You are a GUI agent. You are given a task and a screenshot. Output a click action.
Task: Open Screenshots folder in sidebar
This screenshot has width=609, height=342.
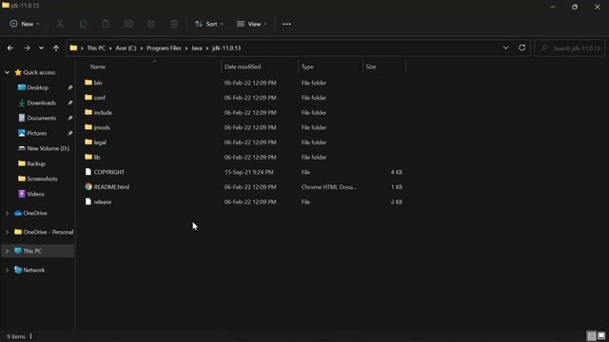click(x=42, y=179)
